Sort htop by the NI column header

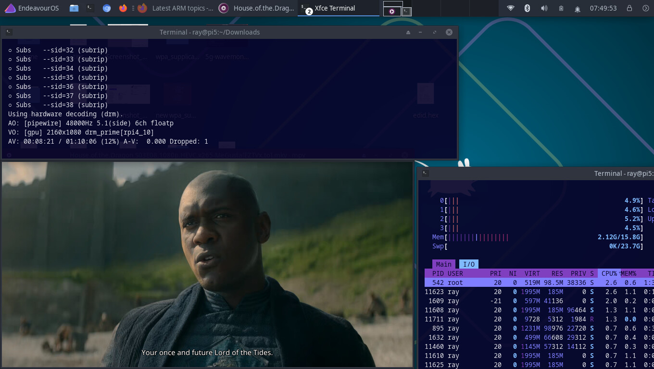point(513,273)
